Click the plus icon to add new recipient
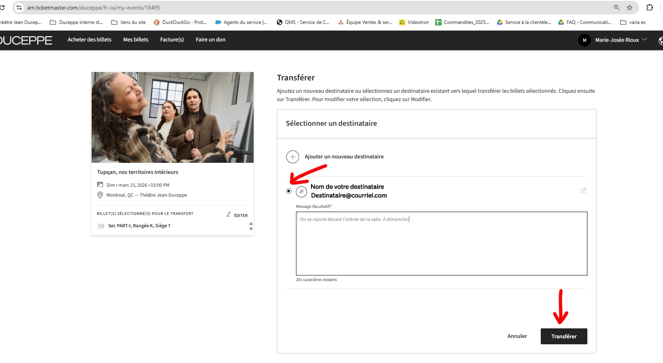Image resolution: width=663 pixels, height=363 pixels. pyautogui.click(x=293, y=157)
